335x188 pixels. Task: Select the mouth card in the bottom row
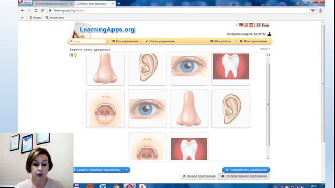coord(147,146)
